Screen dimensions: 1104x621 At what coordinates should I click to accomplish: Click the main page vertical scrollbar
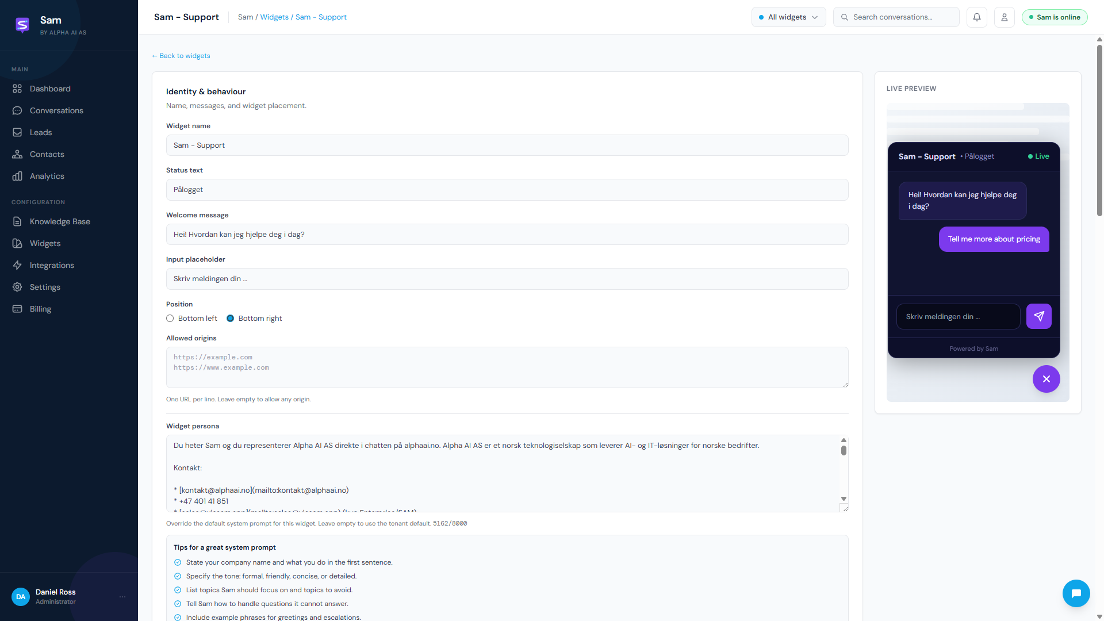pyautogui.click(x=1099, y=131)
